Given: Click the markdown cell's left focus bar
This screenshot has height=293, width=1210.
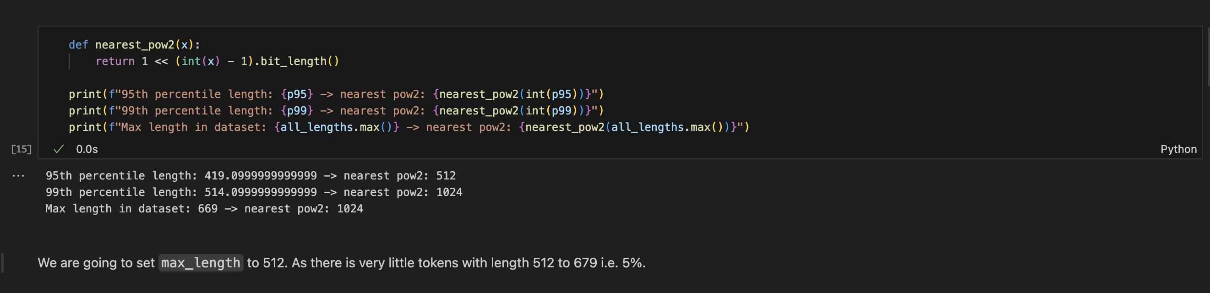Looking at the screenshot, I should point(2,263).
